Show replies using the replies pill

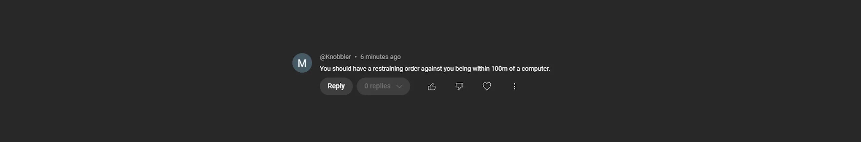(x=378, y=86)
